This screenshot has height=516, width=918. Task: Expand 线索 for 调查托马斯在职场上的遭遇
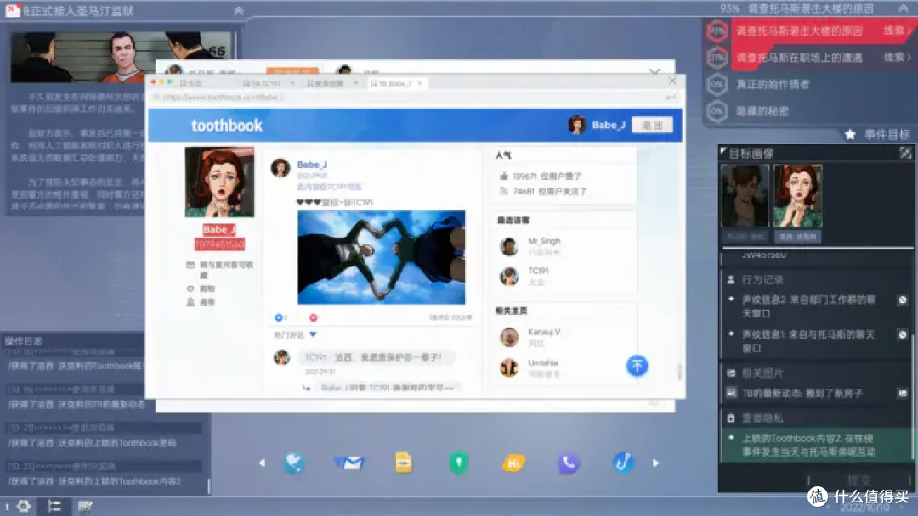point(897,57)
